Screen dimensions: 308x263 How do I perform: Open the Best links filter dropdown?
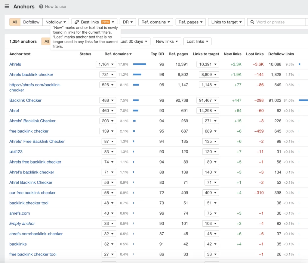coord(94,22)
